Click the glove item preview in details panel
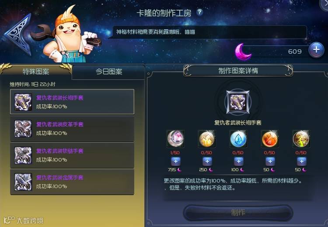This screenshot has height=227, width=328. point(238,102)
